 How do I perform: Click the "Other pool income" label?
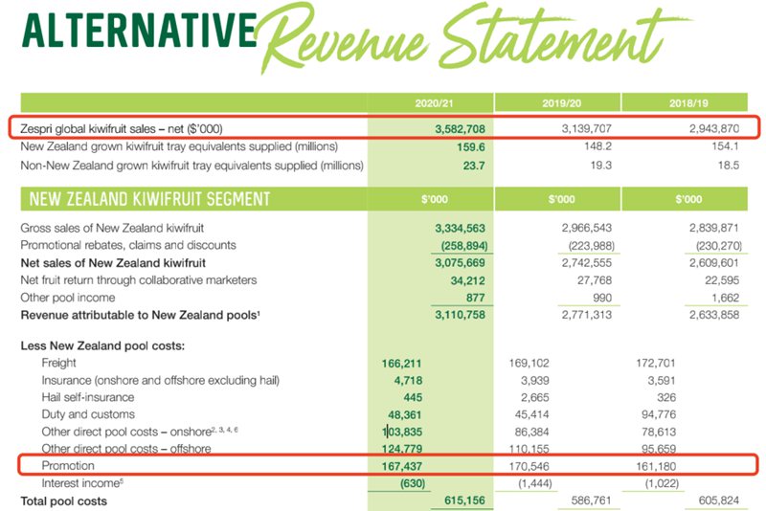click(x=67, y=298)
